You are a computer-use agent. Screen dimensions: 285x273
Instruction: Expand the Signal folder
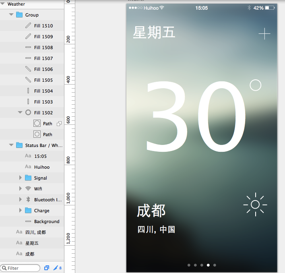pos(21,178)
